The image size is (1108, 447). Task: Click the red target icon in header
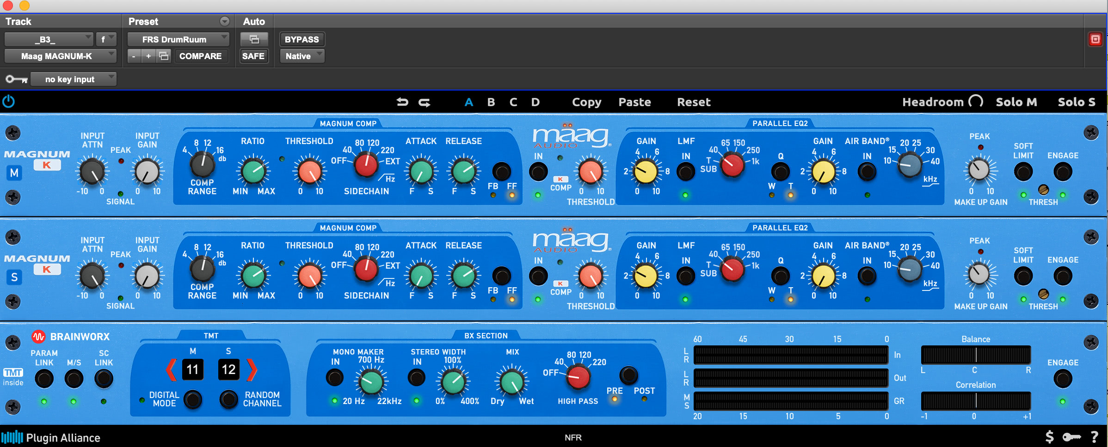pyautogui.click(x=1096, y=39)
